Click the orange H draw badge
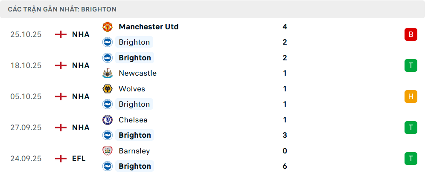Screen dimensions: 428x173 point(411,96)
